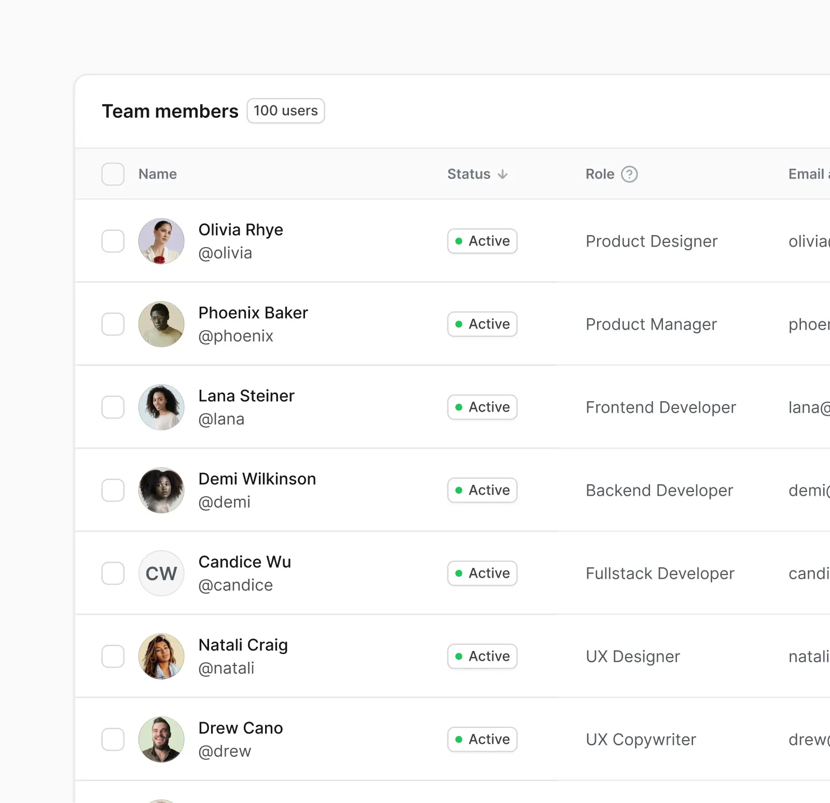The height and width of the screenshot is (803, 830).
Task: Check the checkbox for Olivia Rhye
Action: tap(113, 241)
